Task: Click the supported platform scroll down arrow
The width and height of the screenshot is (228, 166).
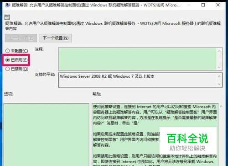Action: [219, 84]
